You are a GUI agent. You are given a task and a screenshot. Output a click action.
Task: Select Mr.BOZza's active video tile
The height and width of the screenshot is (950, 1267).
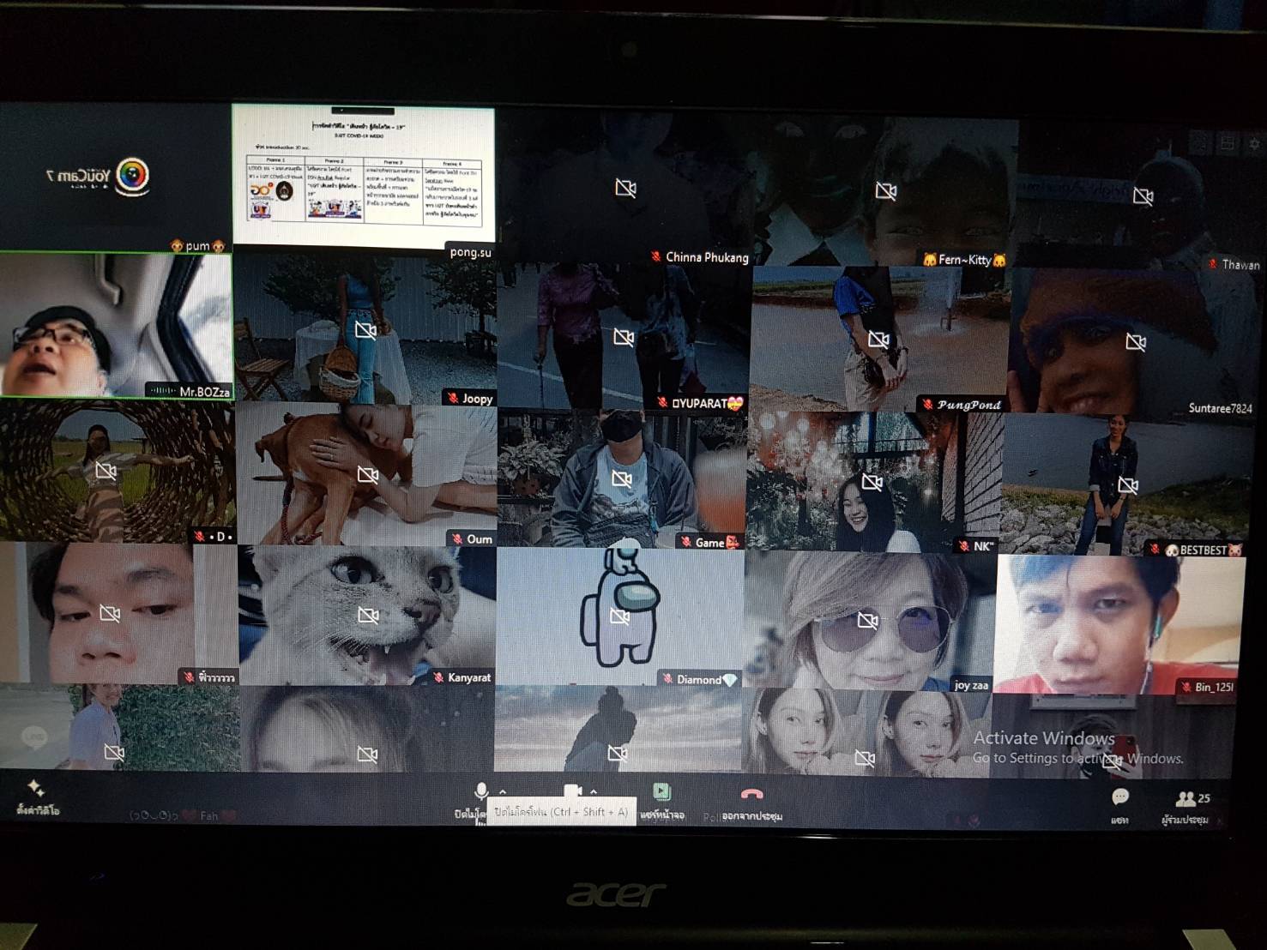[116, 324]
